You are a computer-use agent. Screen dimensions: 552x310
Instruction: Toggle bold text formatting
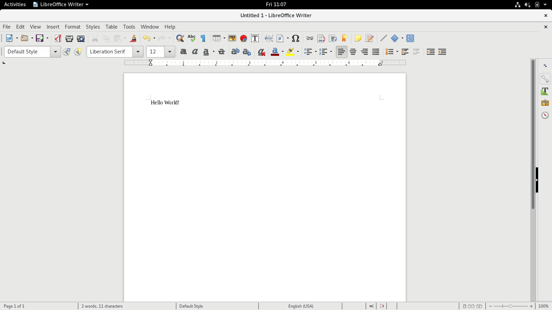click(184, 52)
